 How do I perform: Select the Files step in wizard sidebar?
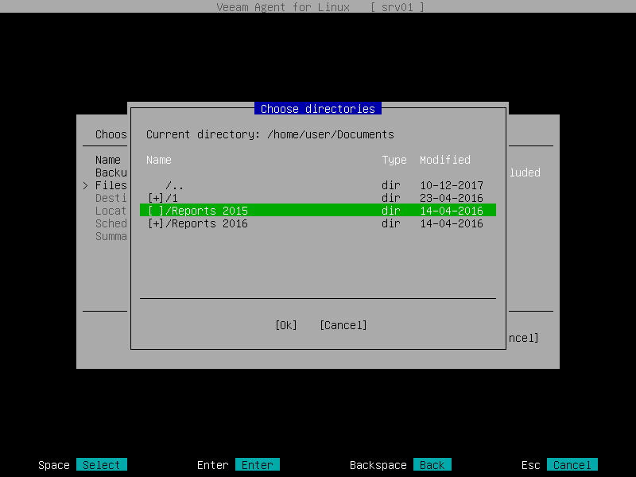pos(111,185)
